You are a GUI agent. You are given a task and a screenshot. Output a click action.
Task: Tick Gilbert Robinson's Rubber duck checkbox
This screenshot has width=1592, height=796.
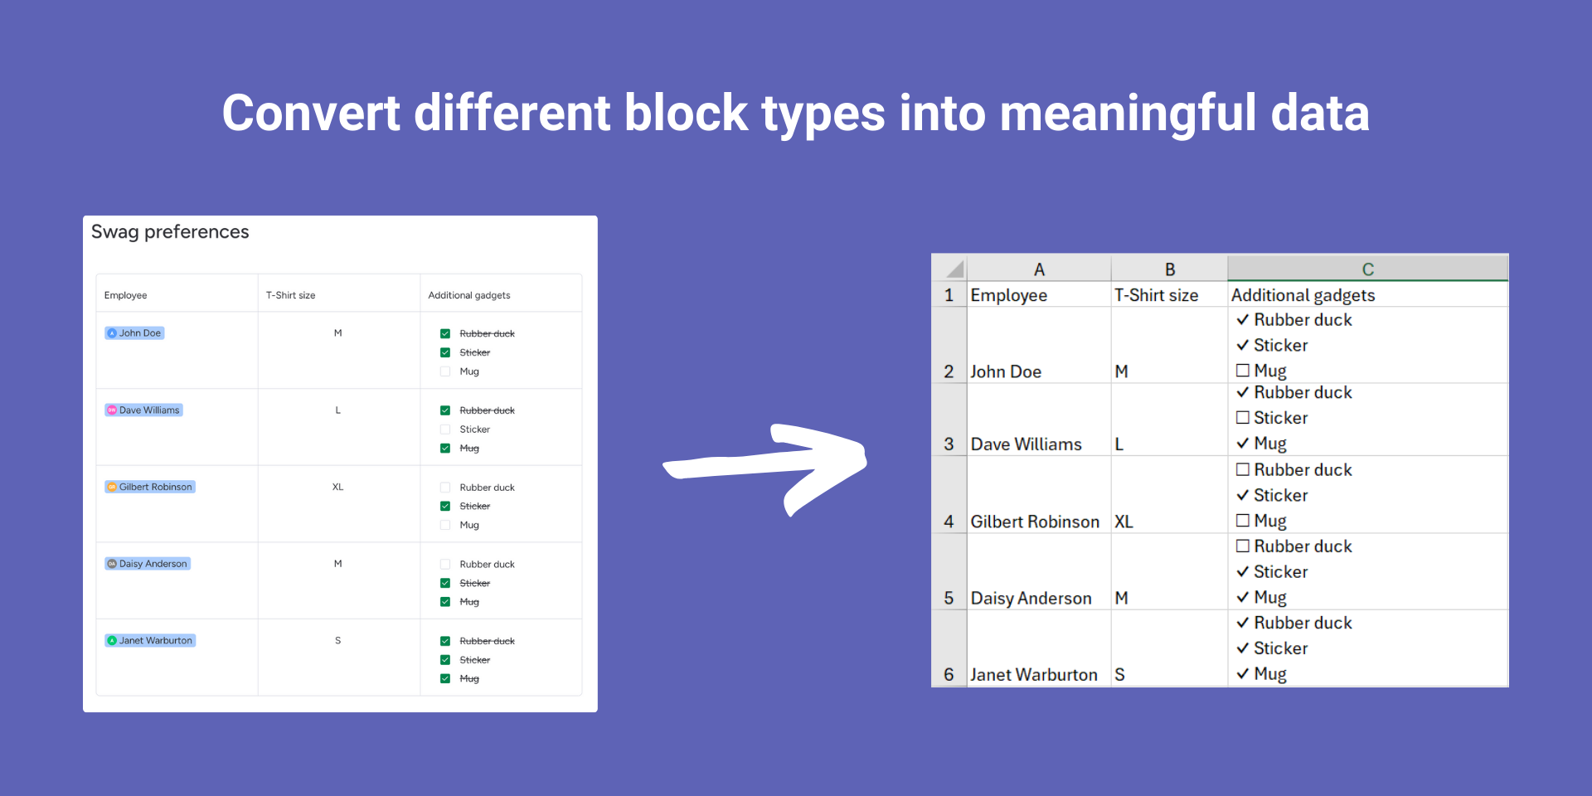[445, 488]
